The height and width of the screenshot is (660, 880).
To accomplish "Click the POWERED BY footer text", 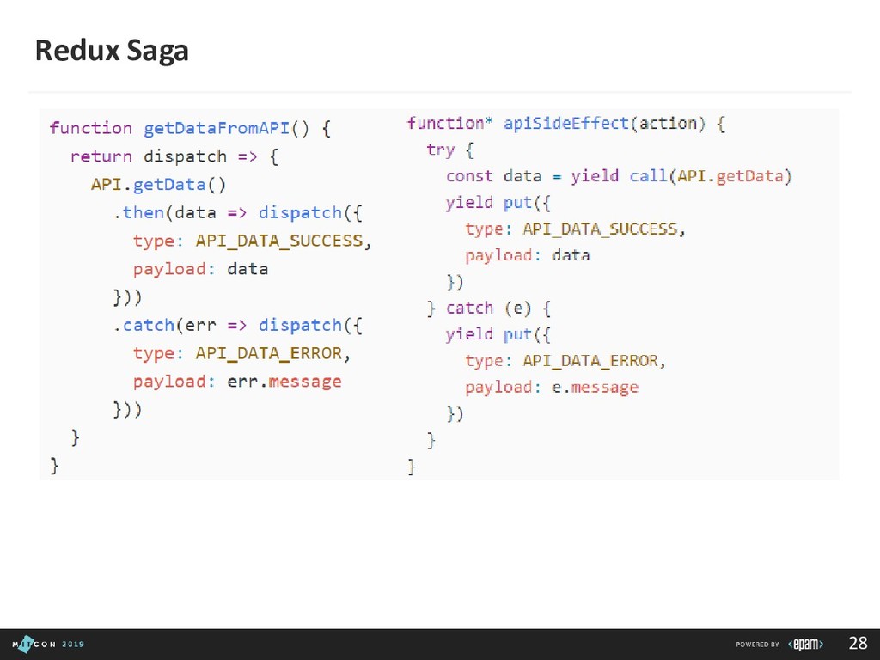I will pyautogui.click(x=756, y=644).
